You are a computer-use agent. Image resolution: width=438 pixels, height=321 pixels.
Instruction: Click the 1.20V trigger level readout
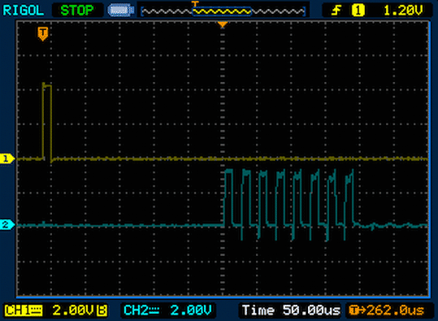(403, 11)
